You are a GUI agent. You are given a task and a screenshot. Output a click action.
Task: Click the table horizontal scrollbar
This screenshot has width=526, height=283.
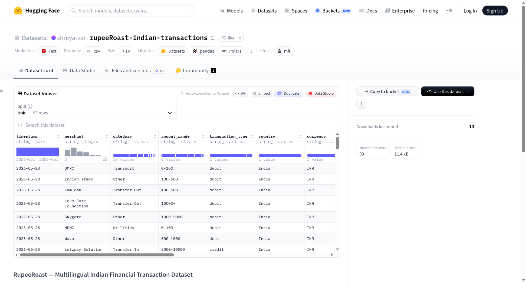click(x=97, y=255)
